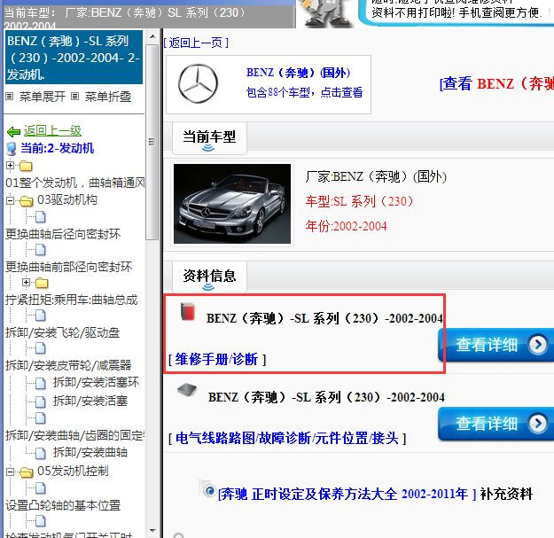This screenshot has width=554, height=538.
Task: Click the sidebar scroll up arrow
Action: click(x=152, y=36)
